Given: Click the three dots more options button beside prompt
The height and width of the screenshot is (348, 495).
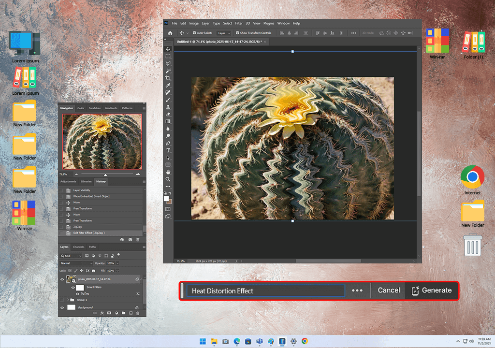Looking at the screenshot, I should pos(357,290).
